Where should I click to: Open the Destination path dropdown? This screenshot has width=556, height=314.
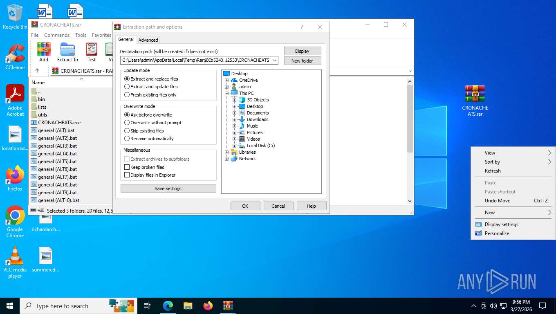pyautogui.click(x=275, y=60)
